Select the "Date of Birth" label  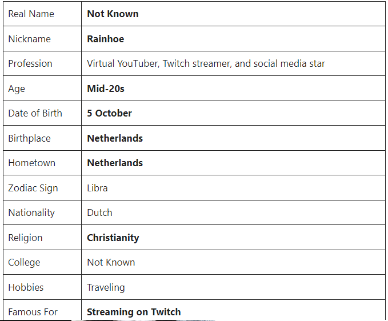coord(35,113)
